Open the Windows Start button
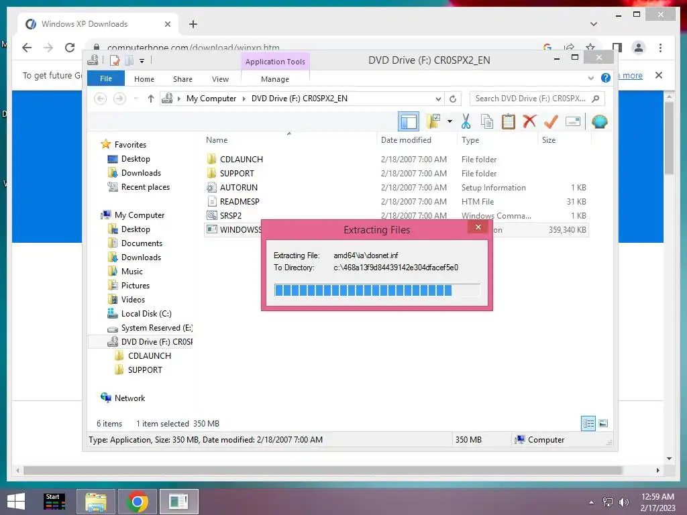This screenshot has width=687, height=515. point(16,502)
